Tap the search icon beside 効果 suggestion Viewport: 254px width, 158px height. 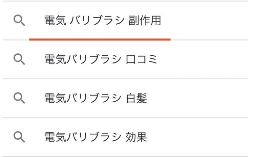coord(19,137)
